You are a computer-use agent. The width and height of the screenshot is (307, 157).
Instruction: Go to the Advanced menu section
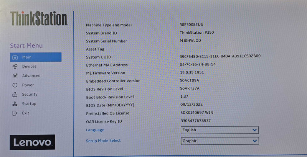click(31, 75)
